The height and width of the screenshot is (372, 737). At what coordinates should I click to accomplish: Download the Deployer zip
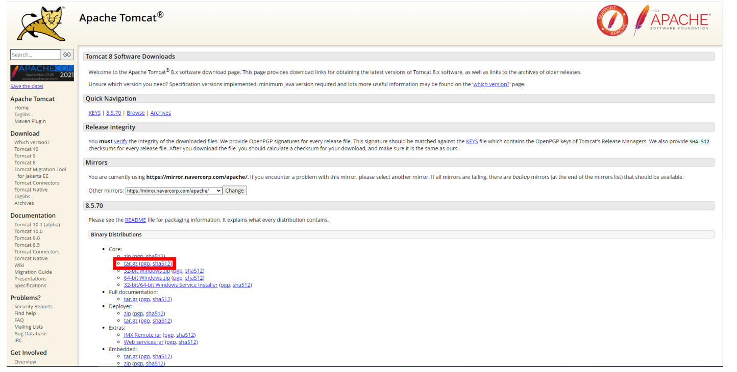pyautogui.click(x=128, y=313)
